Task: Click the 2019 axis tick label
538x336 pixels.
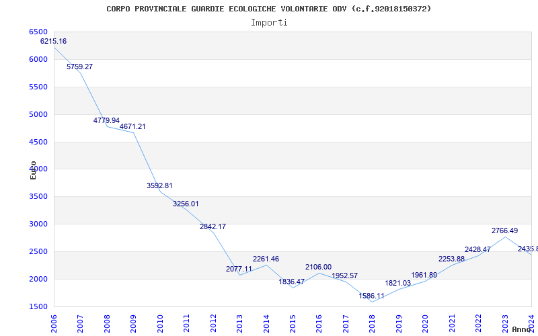Action: click(x=399, y=324)
